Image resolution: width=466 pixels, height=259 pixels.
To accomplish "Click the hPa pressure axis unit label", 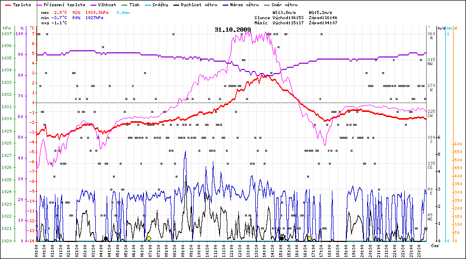I will (x=6, y=28).
